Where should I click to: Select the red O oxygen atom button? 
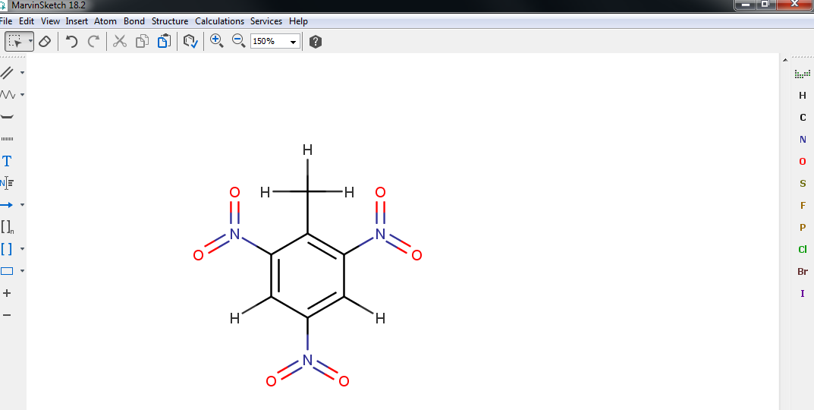point(802,162)
